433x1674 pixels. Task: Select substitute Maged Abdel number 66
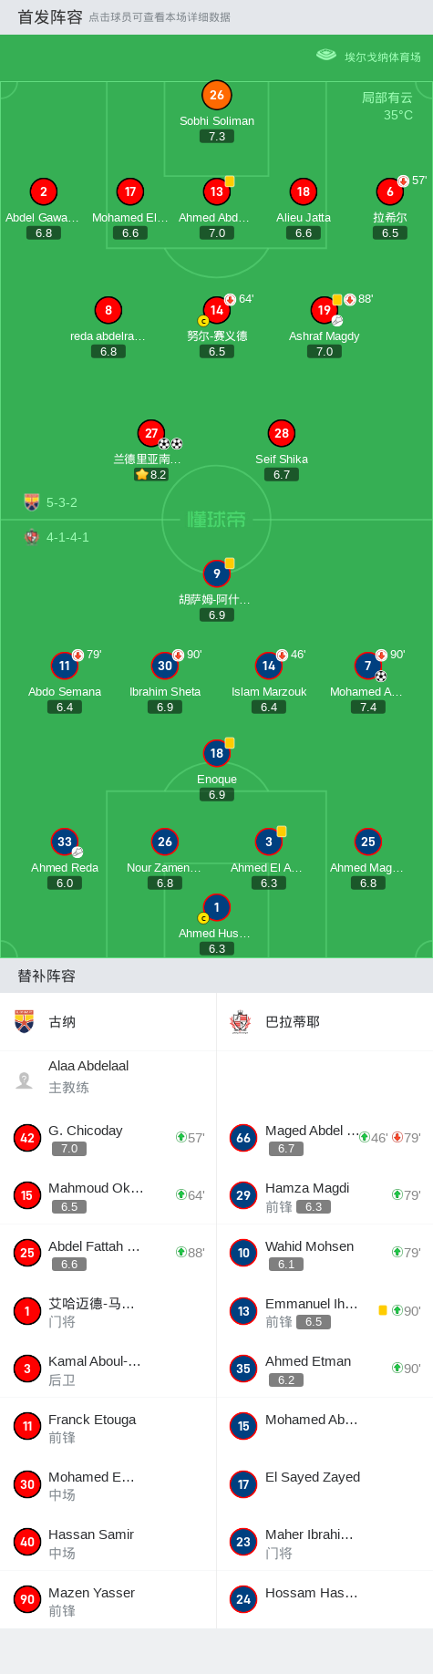point(325,1138)
